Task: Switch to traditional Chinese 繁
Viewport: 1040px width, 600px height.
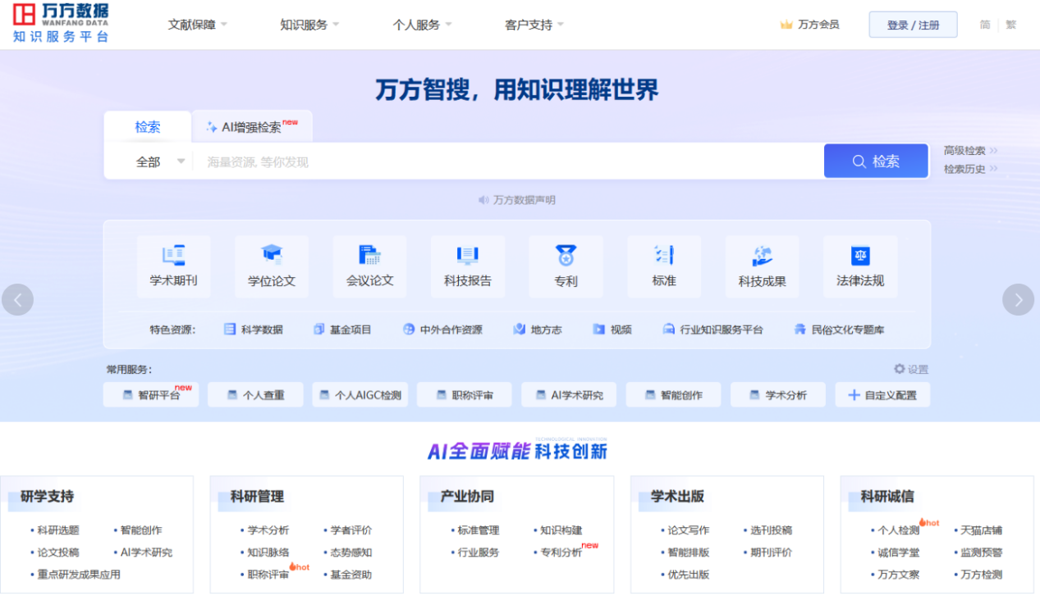Action: 1011,25
